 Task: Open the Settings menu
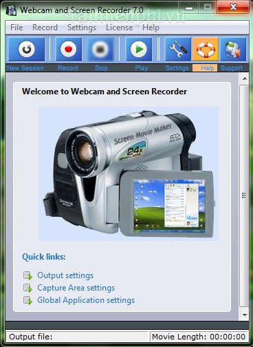pos(82,28)
